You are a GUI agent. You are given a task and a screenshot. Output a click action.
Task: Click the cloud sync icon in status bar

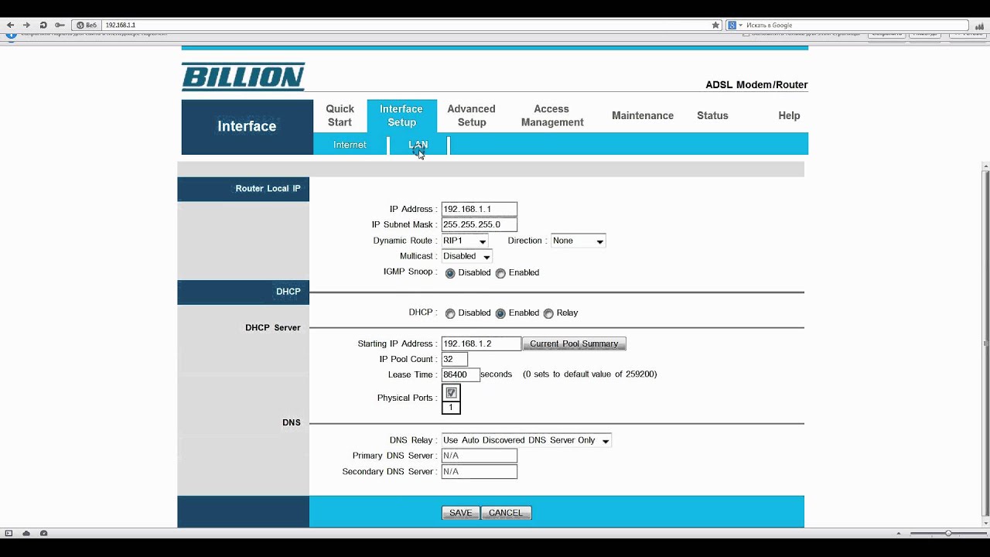(x=26, y=533)
